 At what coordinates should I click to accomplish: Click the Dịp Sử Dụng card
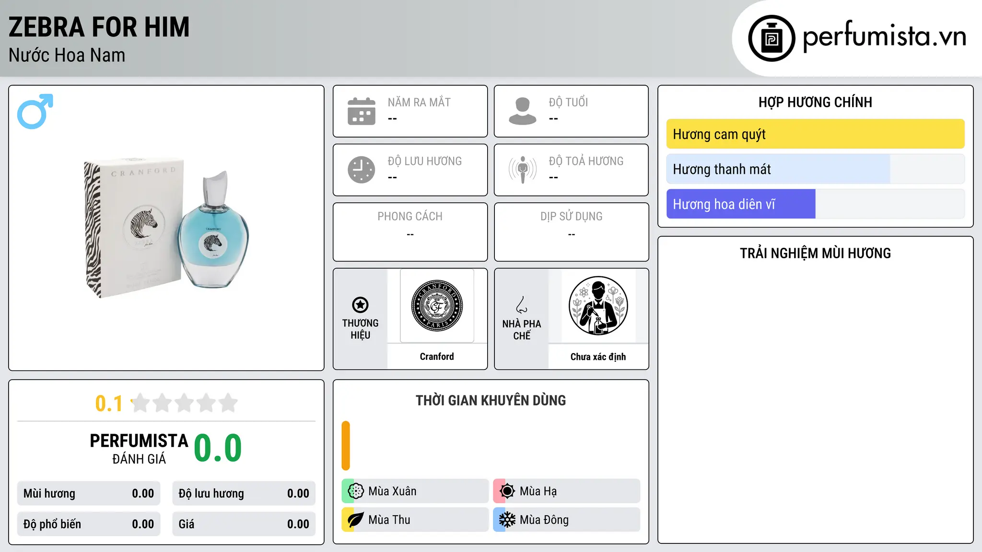pos(571,232)
